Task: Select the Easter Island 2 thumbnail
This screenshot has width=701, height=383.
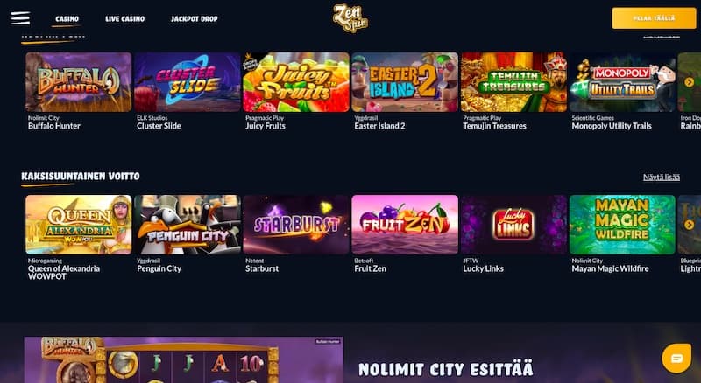Action: [405, 82]
